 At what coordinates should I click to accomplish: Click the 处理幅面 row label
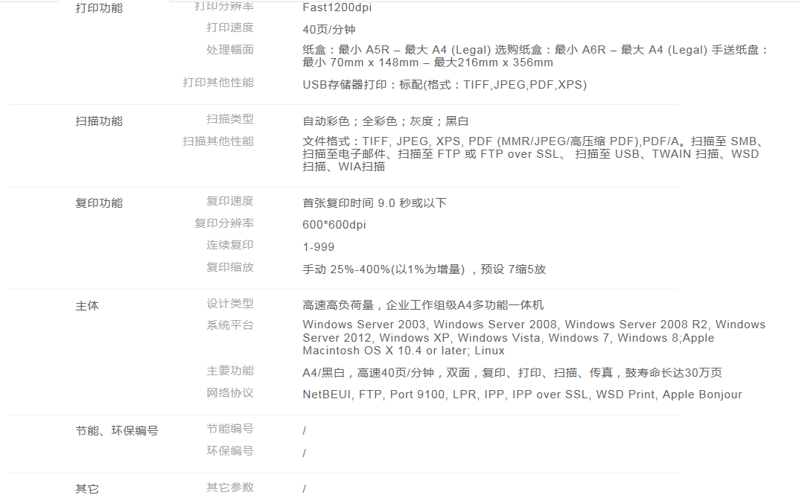tap(229, 50)
